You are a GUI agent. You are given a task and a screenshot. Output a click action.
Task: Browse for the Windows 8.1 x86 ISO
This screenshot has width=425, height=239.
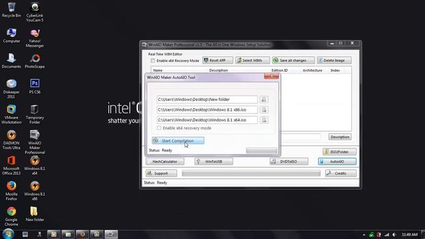(x=264, y=110)
